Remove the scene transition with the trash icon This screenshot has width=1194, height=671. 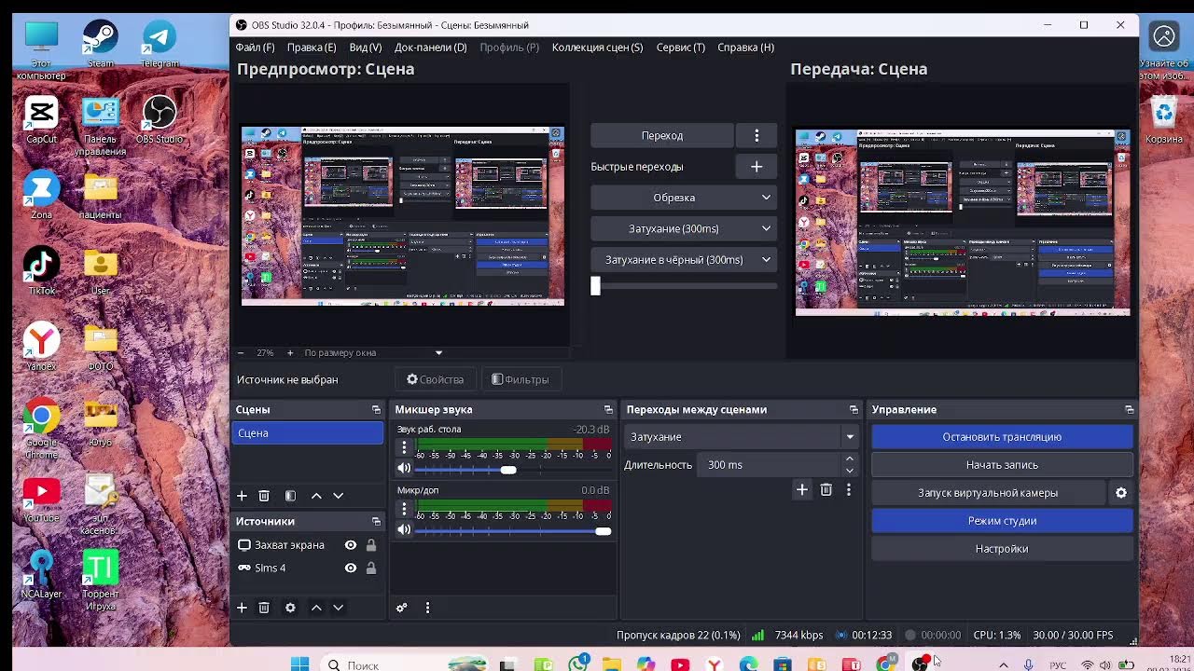[x=826, y=489]
